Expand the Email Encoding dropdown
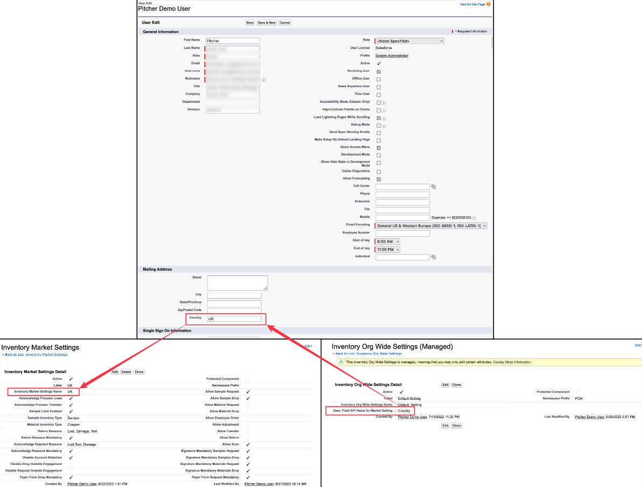Screen dimensions: 642x487 (432, 226)
